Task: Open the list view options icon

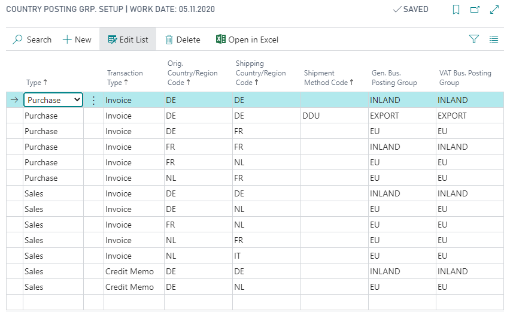Action: [x=494, y=40]
